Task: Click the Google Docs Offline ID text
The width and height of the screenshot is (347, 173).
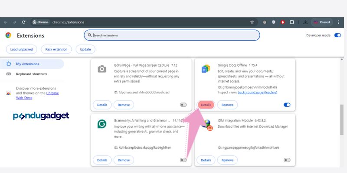Action: click(247, 87)
